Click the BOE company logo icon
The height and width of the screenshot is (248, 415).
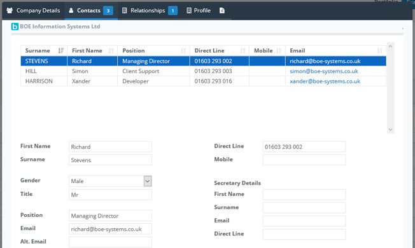(15, 27)
